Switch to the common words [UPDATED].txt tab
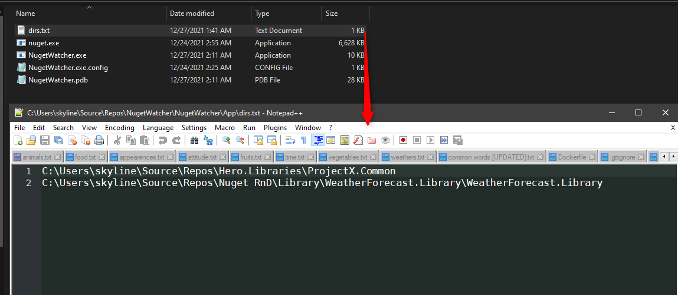This screenshot has height=295, width=678. pyautogui.click(x=492, y=157)
